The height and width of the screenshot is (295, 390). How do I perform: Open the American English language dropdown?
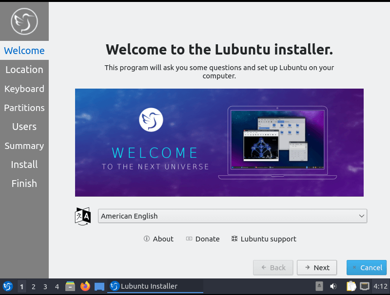[233, 216]
